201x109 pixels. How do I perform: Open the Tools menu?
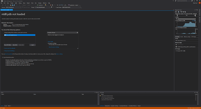click(32, 3)
